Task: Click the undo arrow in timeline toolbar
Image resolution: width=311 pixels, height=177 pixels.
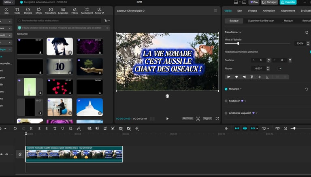Action: [15, 128]
